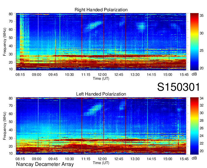The height and width of the screenshot is (168, 207).
Task: Click 35 dB tick on Right Handed colorbar
Action: tap(202, 16)
